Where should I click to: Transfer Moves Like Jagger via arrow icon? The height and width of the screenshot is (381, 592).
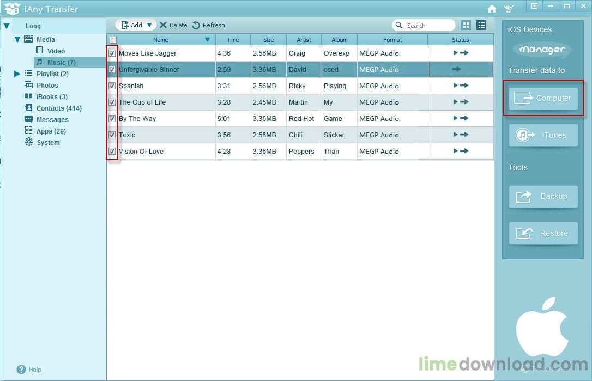click(464, 53)
